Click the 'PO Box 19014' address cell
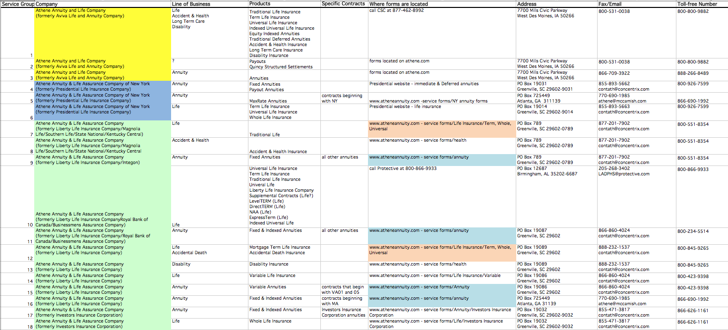 [556, 112]
